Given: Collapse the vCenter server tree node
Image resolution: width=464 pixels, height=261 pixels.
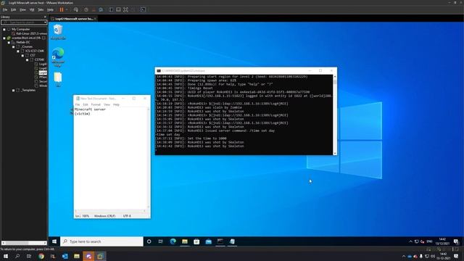Looking at the screenshot, I should pos(4,38).
